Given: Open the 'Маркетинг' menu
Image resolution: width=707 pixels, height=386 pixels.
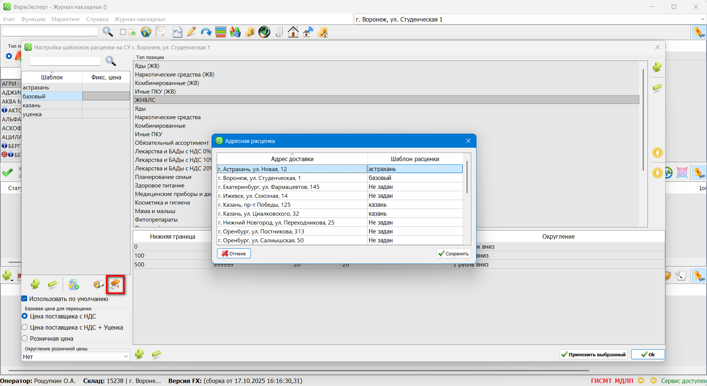Looking at the screenshot, I should point(66,19).
